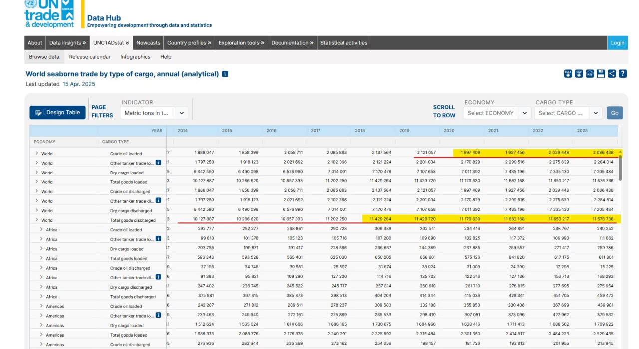Expand the Africa Crude oil loaded row
This screenshot has width=639, height=349.
point(41,230)
